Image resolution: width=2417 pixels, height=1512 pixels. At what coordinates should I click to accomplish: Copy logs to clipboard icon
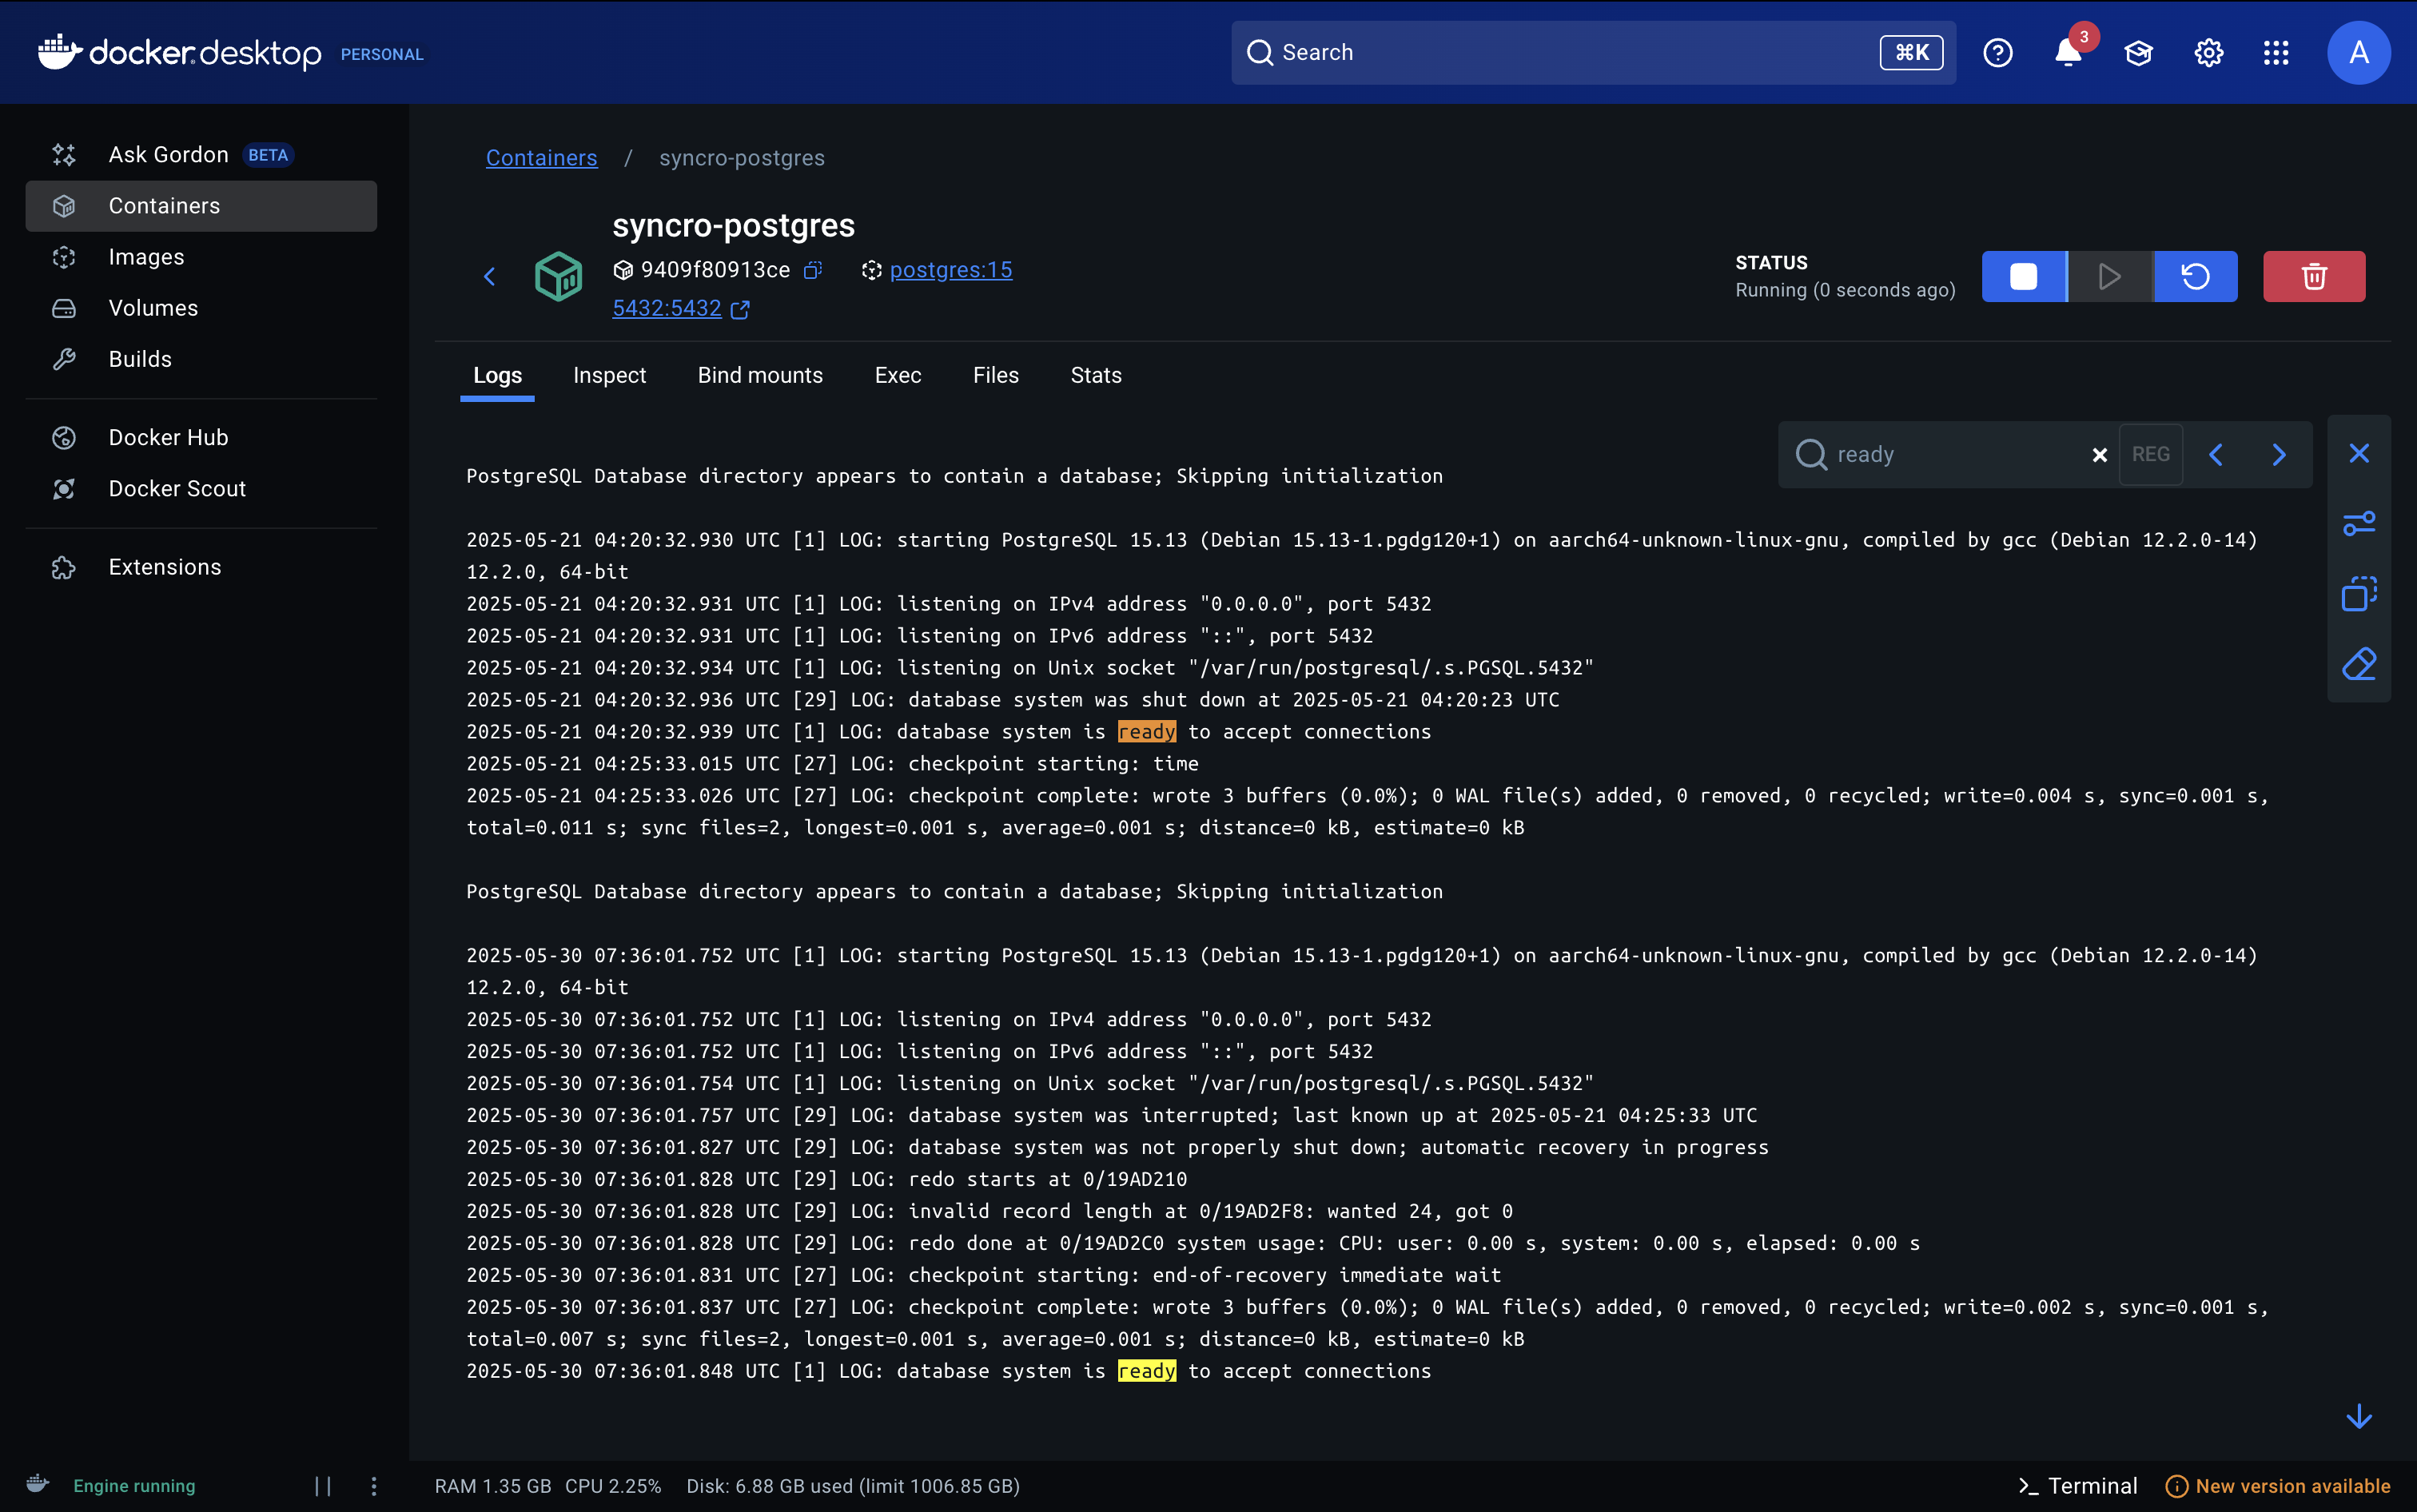tap(2359, 594)
